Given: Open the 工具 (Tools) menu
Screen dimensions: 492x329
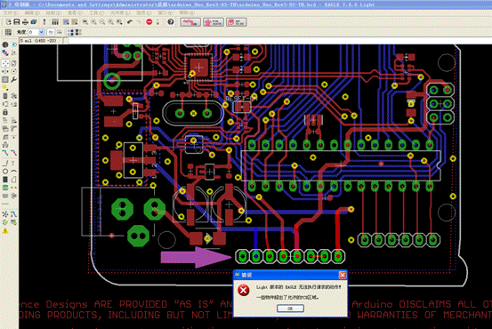Looking at the screenshot, I should pyautogui.click(x=96, y=12).
